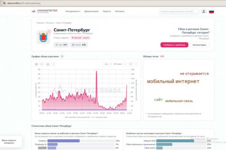Click the info badge on the coat of arms

[x=49, y=31]
